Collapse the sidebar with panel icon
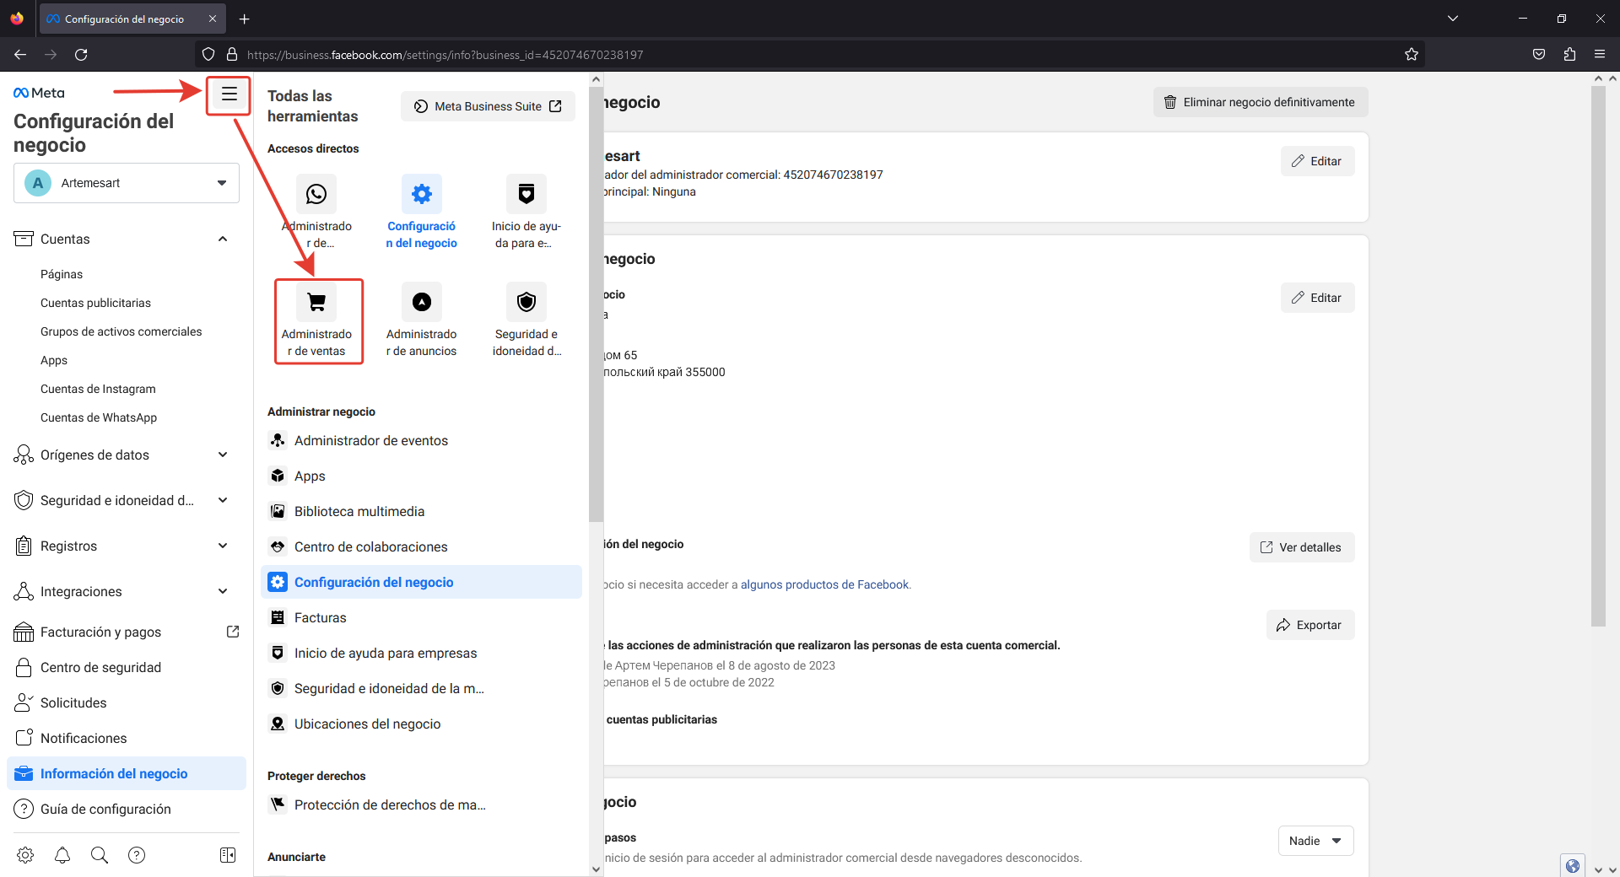The height and width of the screenshot is (877, 1620). (228, 855)
